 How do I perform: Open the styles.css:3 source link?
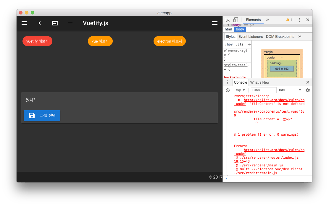237,65
